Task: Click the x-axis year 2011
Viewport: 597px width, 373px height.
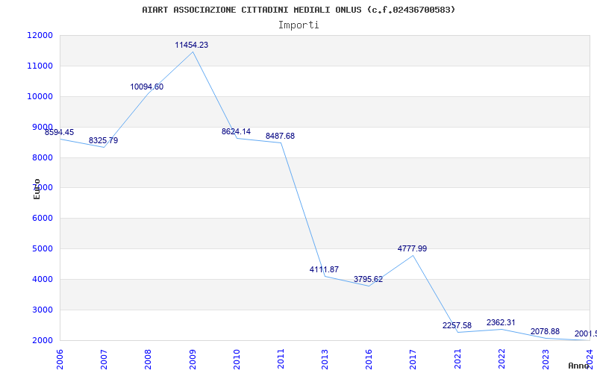Action: 281,360
